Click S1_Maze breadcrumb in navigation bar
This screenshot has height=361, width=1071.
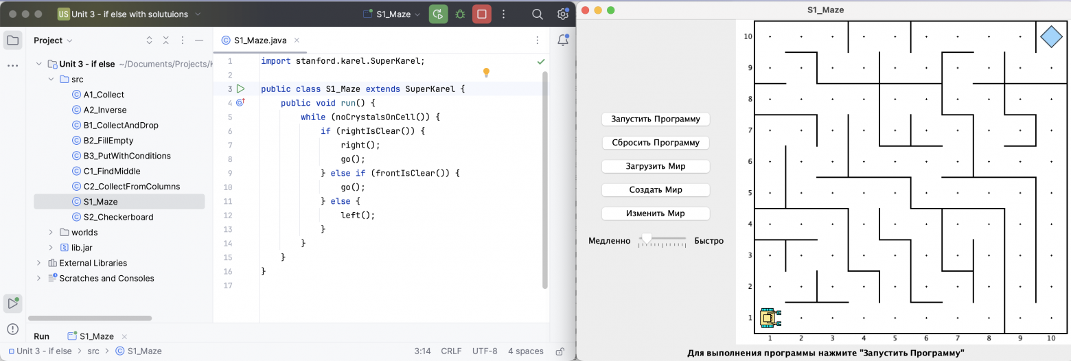pos(139,351)
